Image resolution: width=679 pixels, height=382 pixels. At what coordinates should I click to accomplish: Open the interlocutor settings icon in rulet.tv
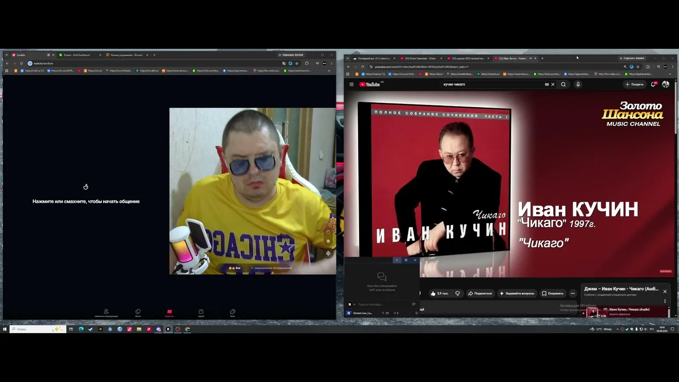(x=106, y=312)
